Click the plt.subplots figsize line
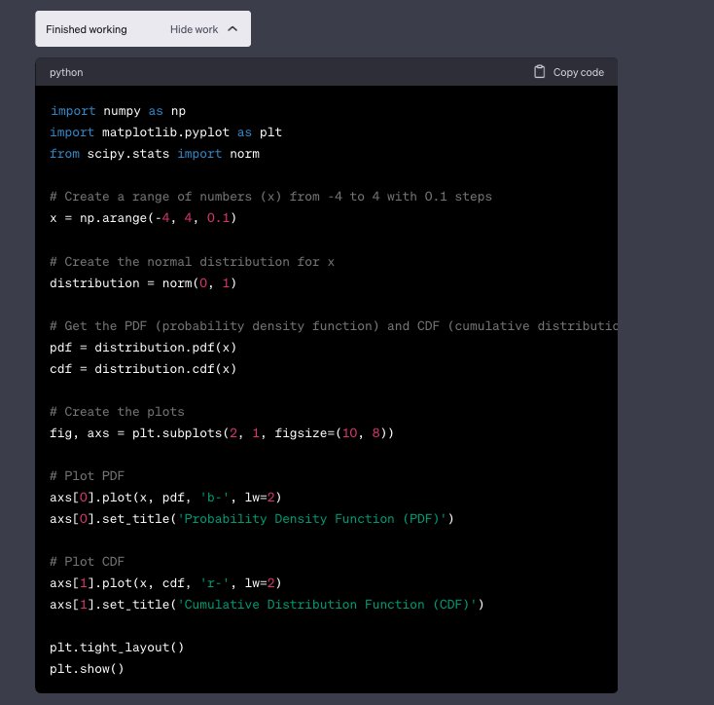The height and width of the screenshot is (705, 714). pyautogui.click(x=222, y=433)
